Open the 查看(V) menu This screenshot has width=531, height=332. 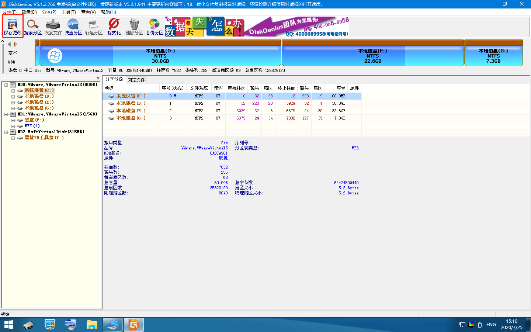(88, 12)
